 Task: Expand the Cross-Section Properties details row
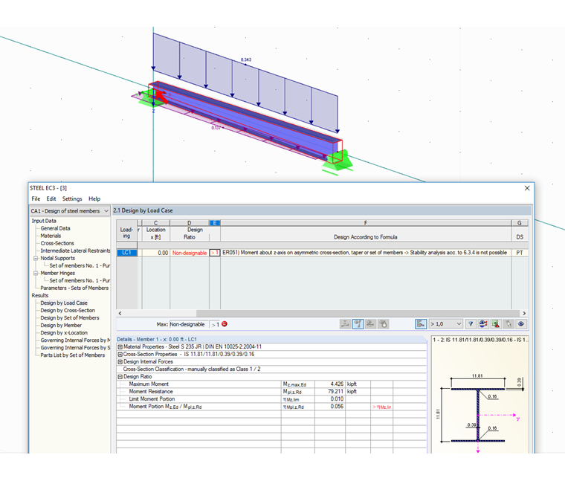[120, 354]
